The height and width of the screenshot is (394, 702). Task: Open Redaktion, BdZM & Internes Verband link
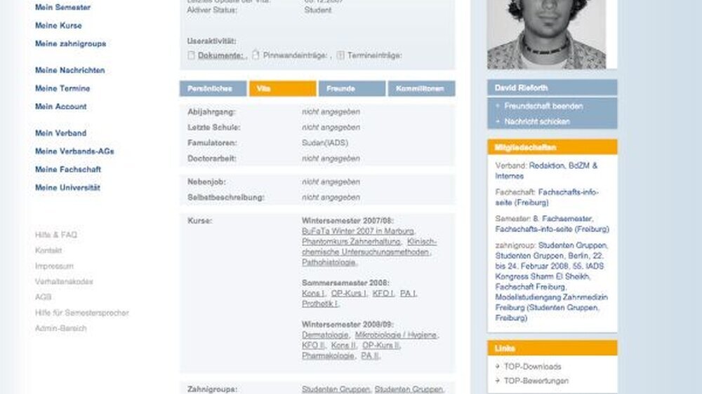(x=546, y=171)
